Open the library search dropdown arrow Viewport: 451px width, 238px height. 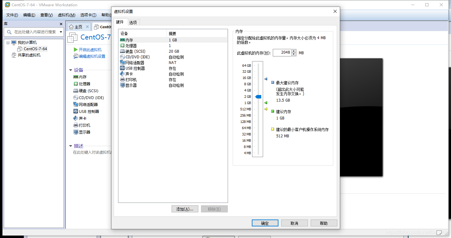click(x=61, y=32)
